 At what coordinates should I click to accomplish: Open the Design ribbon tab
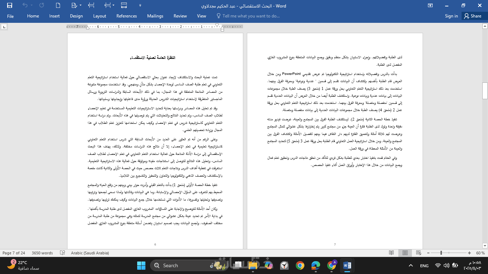(76, 16)
